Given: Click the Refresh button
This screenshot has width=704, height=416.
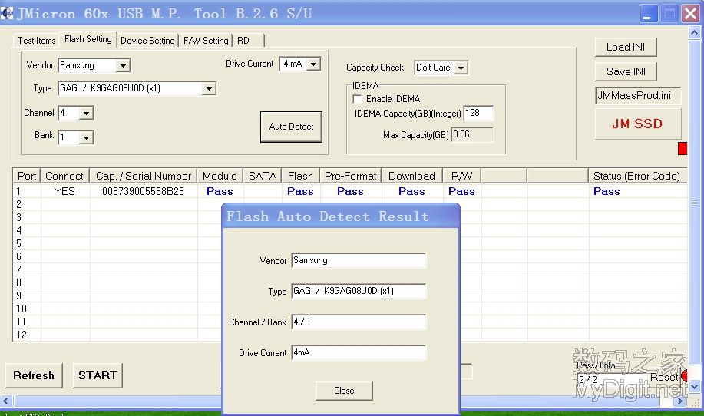Looking at the screenshot, I should click(34, 375).
